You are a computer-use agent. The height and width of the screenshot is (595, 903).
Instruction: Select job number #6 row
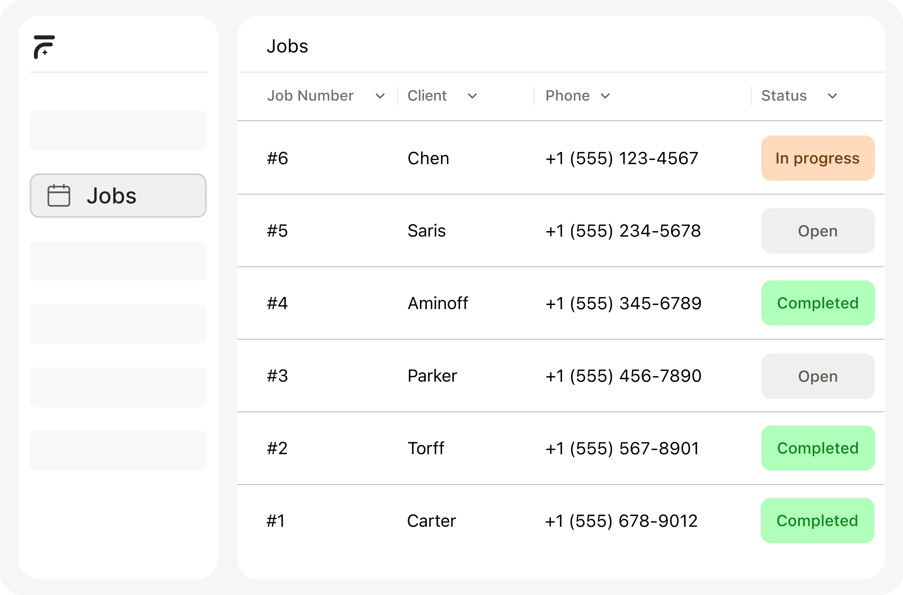[x=278, y=158]
